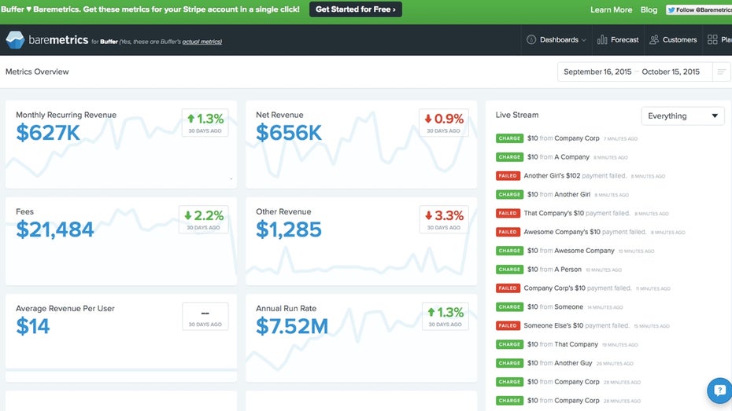The height and width of the screenshot is (411, 732).
Task: Click the Baremetrics logo icon
Action: 15,40
